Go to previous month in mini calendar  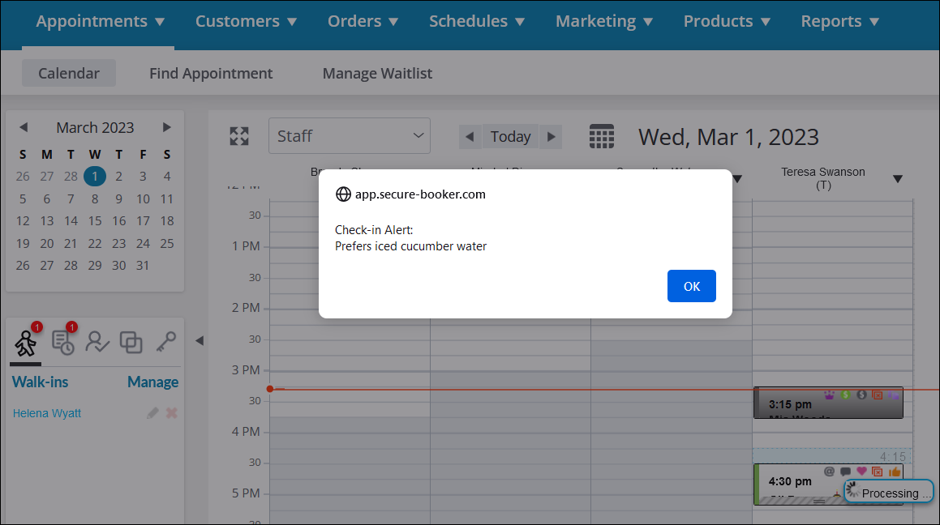(x=24, y=127)
